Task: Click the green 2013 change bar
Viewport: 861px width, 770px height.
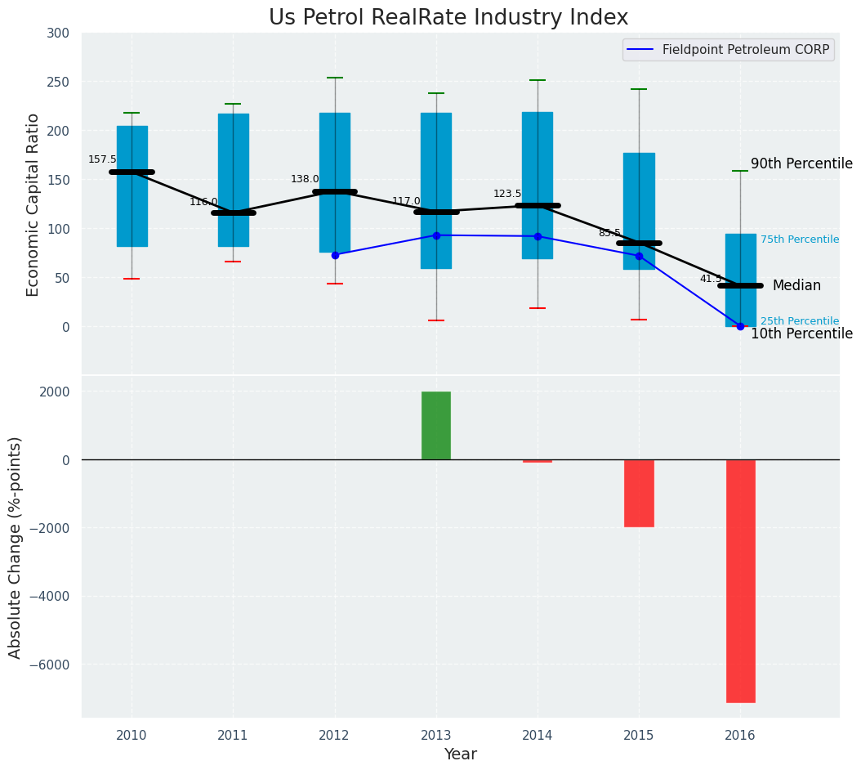Action: click(x=435, y=425)
